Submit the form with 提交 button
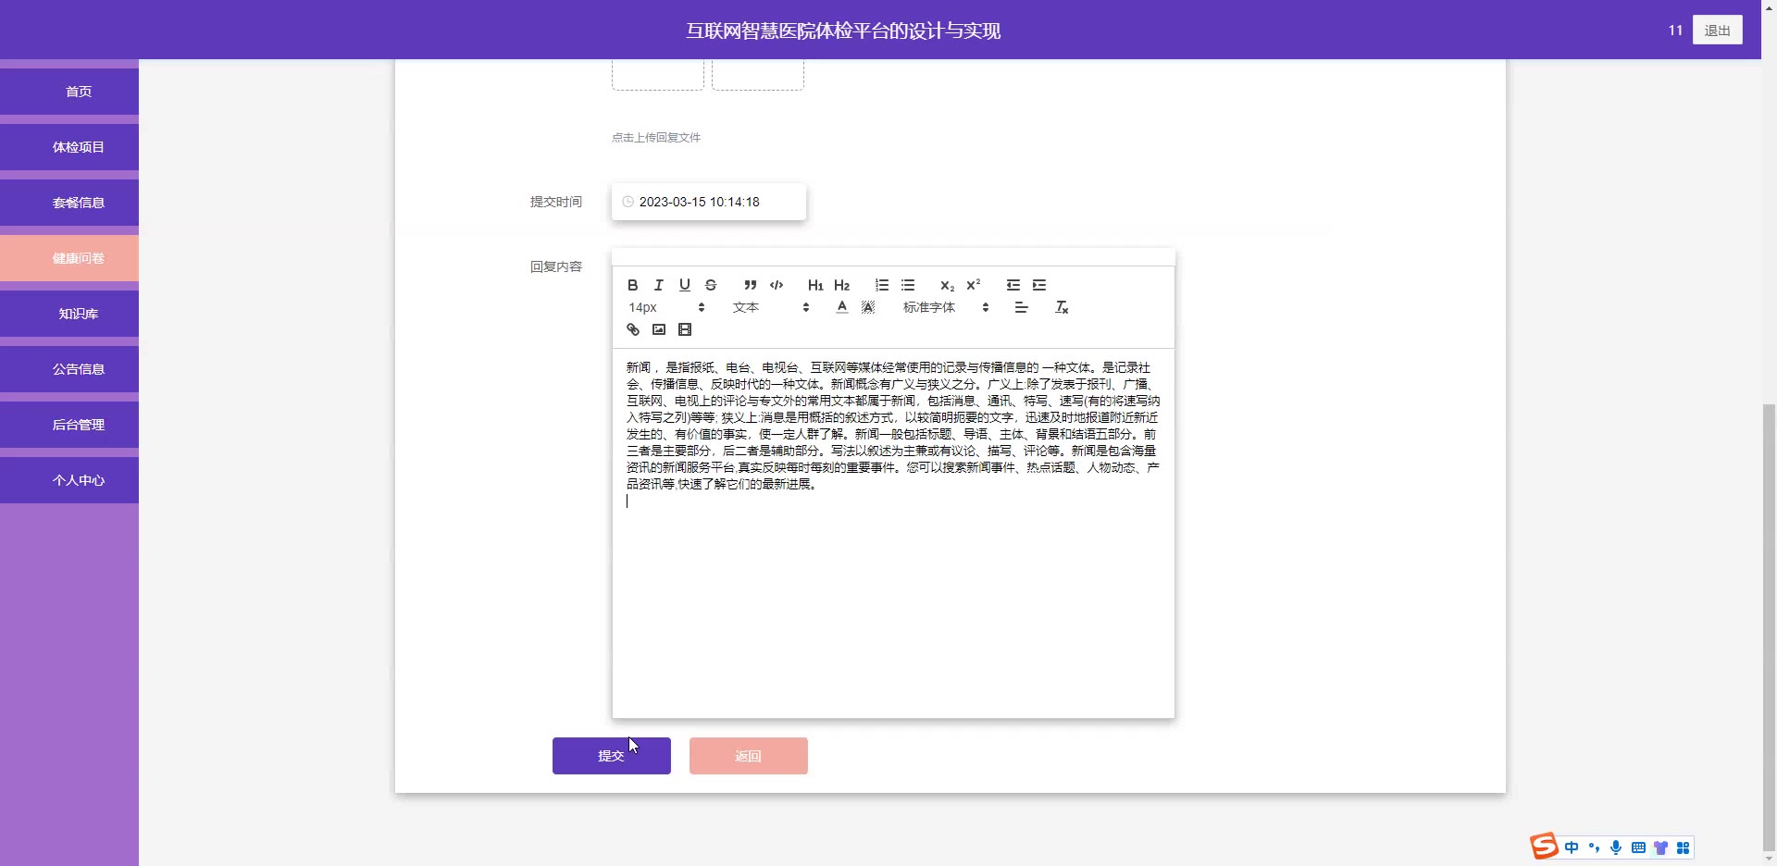The height and width of the screenshot is (866, 1777). [612, 756]
